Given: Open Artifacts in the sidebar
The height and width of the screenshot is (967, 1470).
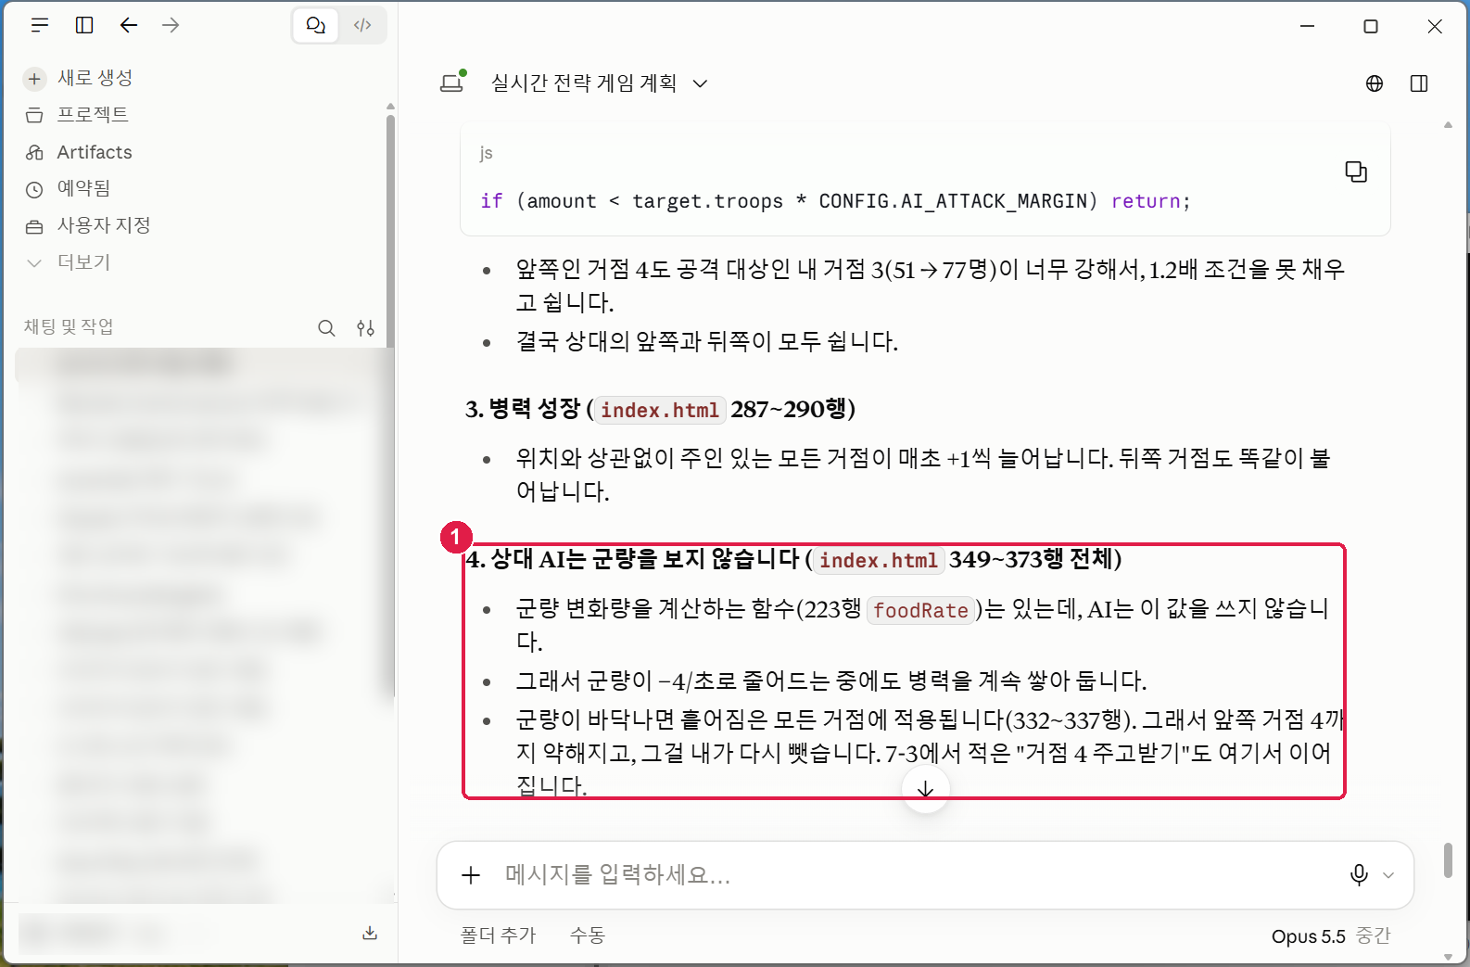Looking at the screenshot, I should click(x=80, y=152).
